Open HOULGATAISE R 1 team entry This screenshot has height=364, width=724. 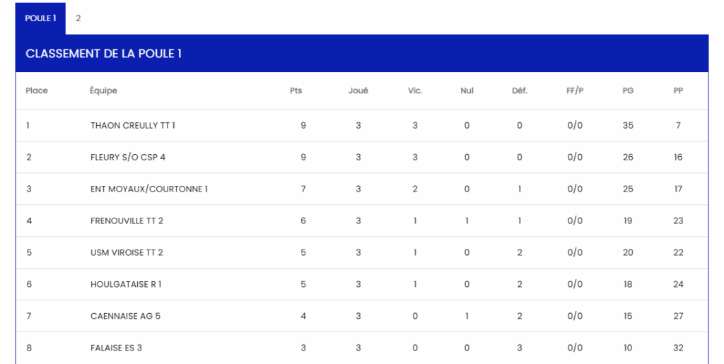pyautogui.click(x=126, y=285)
